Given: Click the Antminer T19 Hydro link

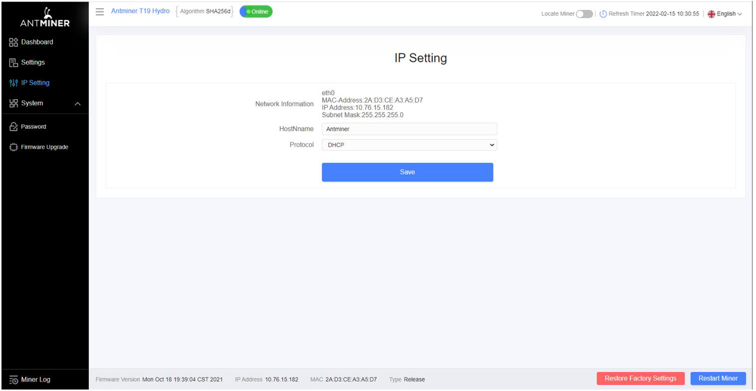Looking at the screenshot, I should click(x=140, y=11).
